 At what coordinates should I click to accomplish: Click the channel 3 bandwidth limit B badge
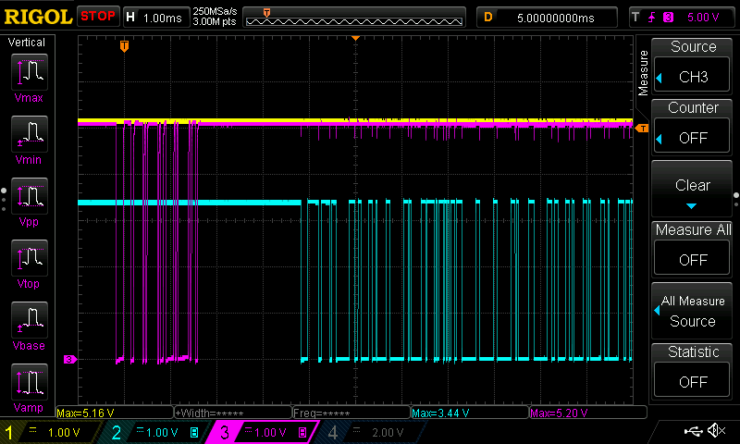coord(302,432)
